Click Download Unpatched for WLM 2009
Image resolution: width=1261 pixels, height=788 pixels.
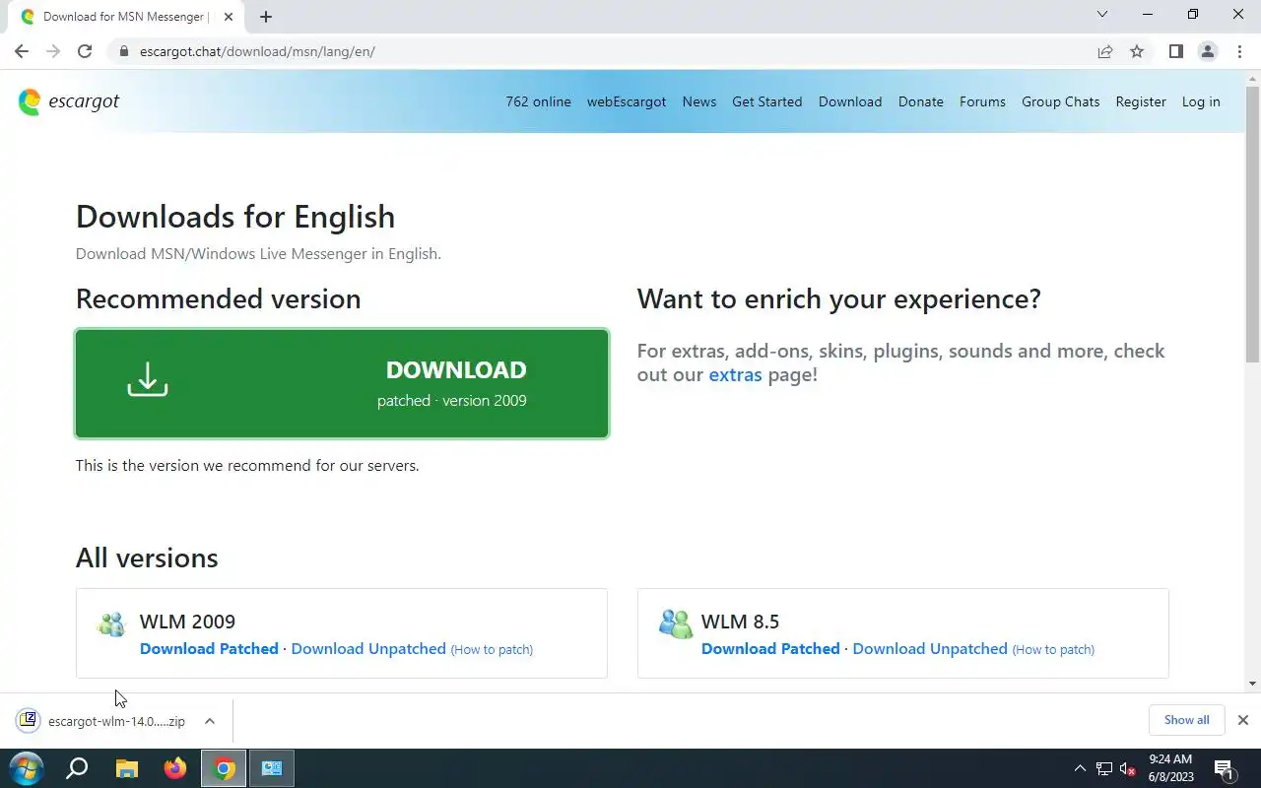click(368, 648)
